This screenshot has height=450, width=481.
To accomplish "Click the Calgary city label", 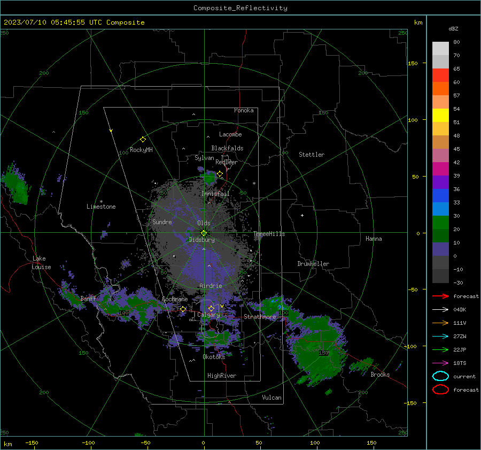I will click(208, 315).
